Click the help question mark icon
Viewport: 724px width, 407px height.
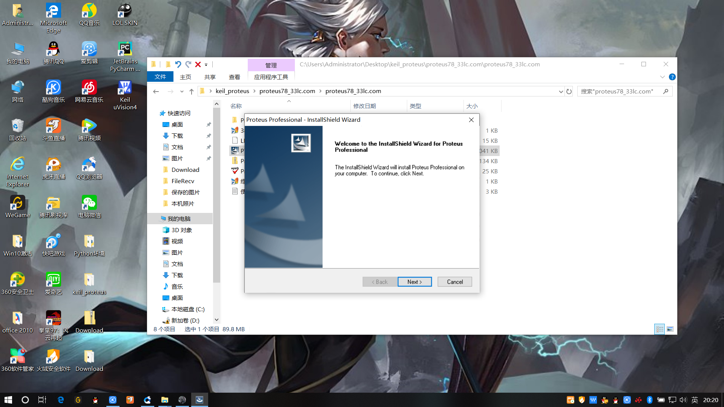[672, 77]
